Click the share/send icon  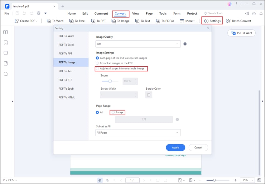click(x=247, y=13)
